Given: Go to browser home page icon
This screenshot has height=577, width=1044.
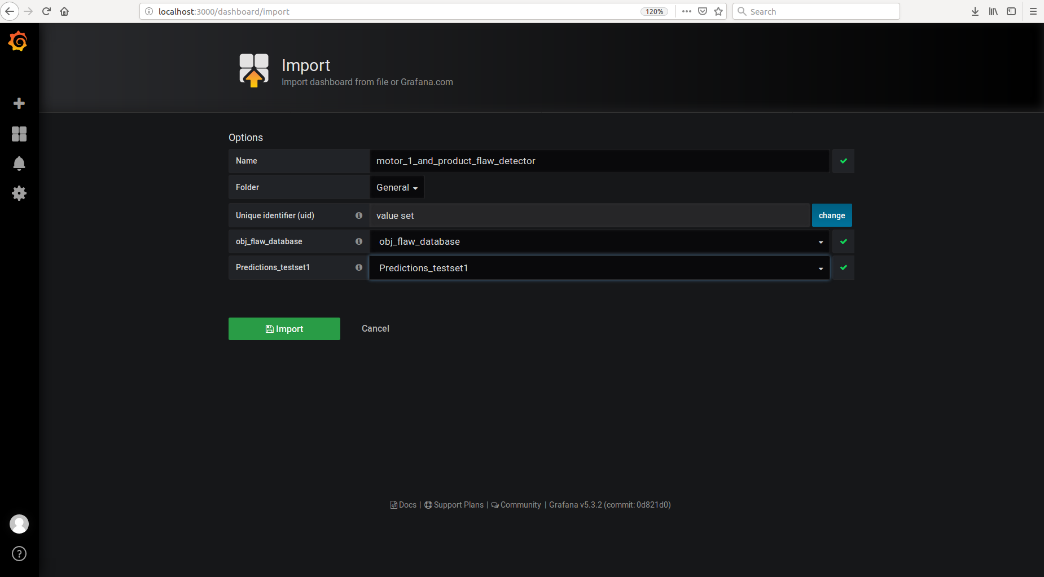Looking at the screenshot, I should [x=64, y=11].
